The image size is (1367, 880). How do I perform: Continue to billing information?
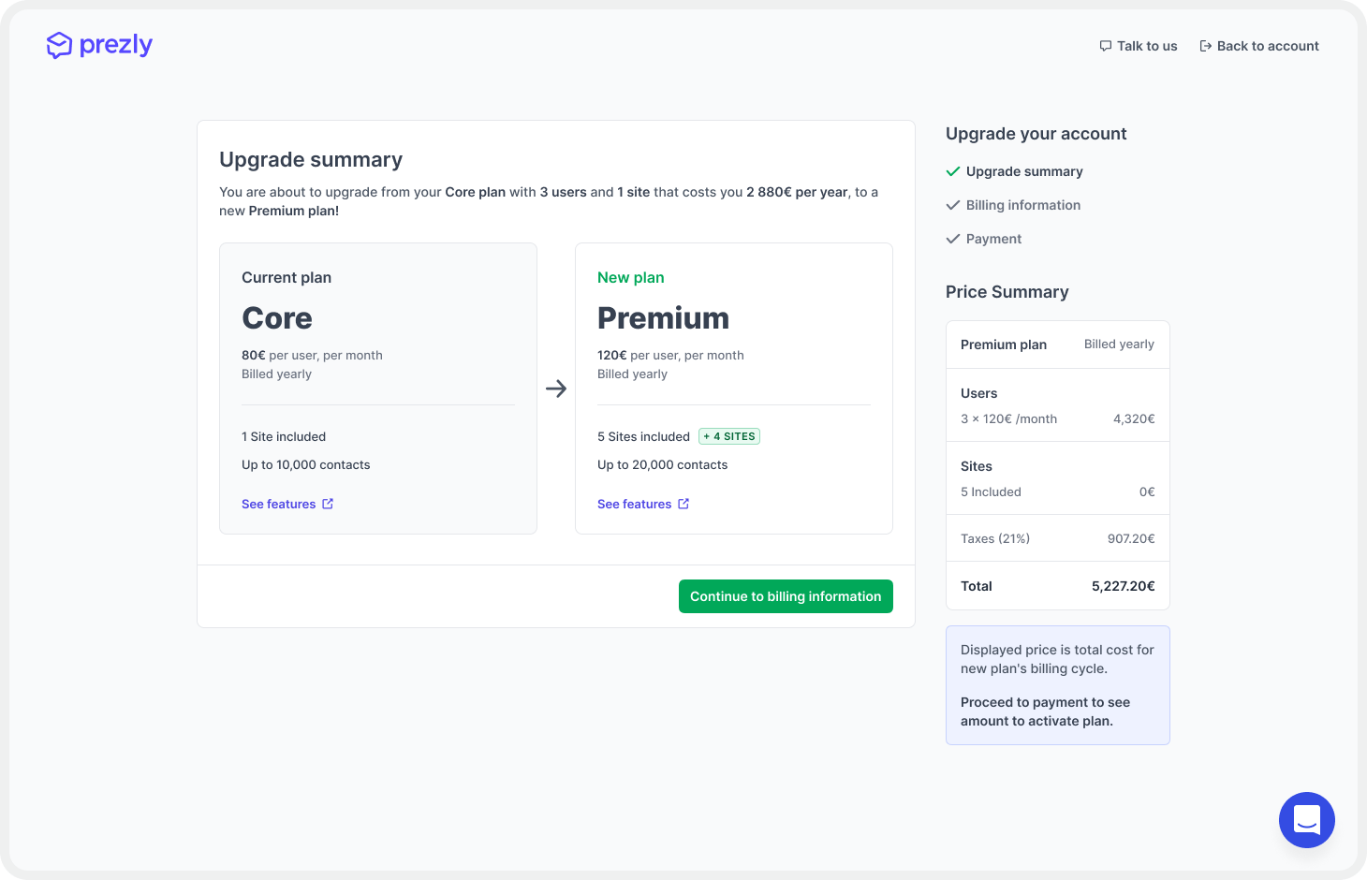coord(786,596)
